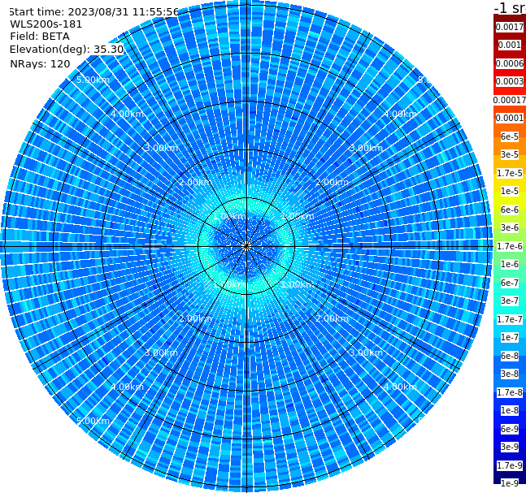
Task: Select the 0.00017 colorbar label
Action: pos(510,100)
